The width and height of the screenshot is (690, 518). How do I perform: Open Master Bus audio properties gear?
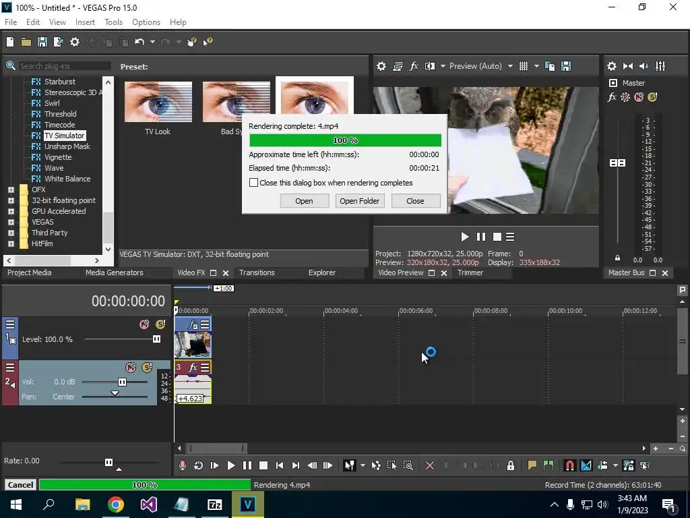click(612, 66)
